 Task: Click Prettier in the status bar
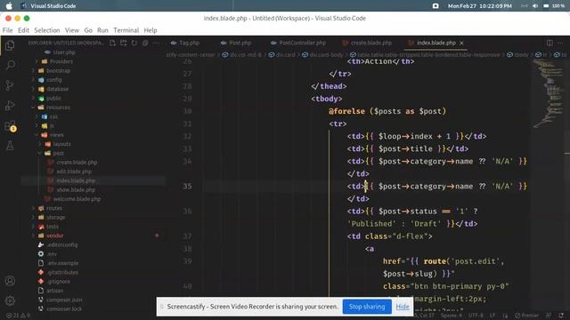coord(526,316)
